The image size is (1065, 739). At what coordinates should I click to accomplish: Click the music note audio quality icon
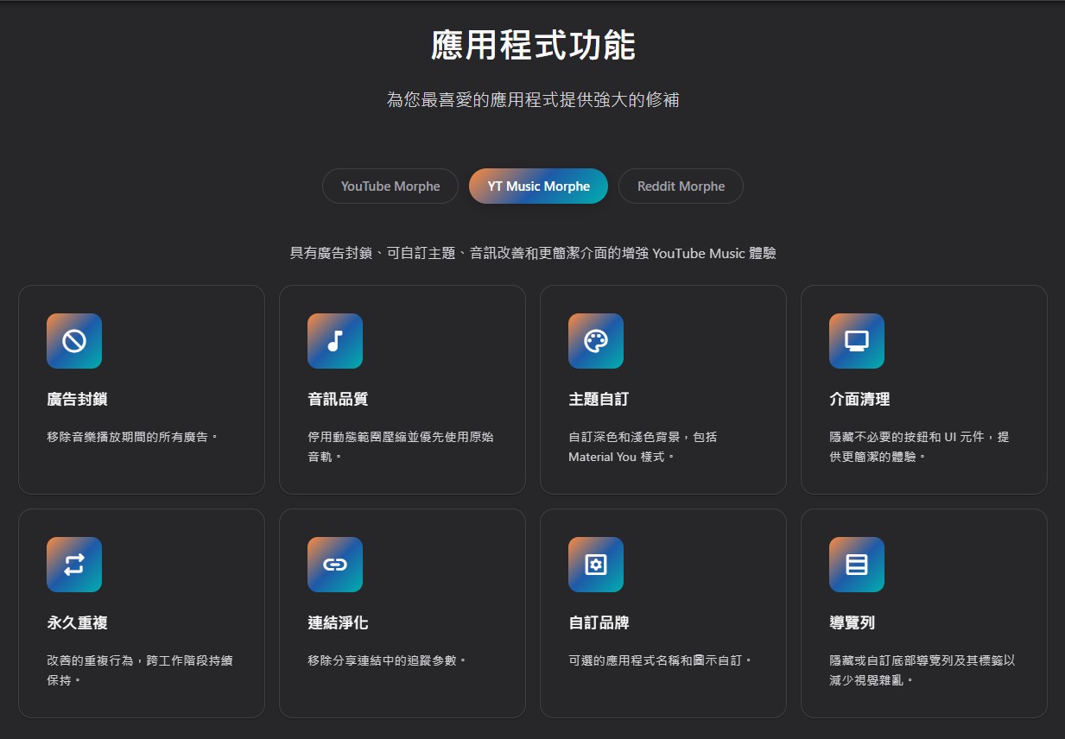click(x=335, y=341)
